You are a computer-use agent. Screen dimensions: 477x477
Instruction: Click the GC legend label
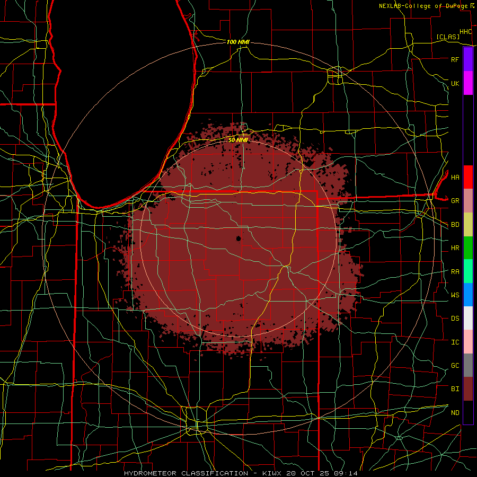click(x=455, y=365)
